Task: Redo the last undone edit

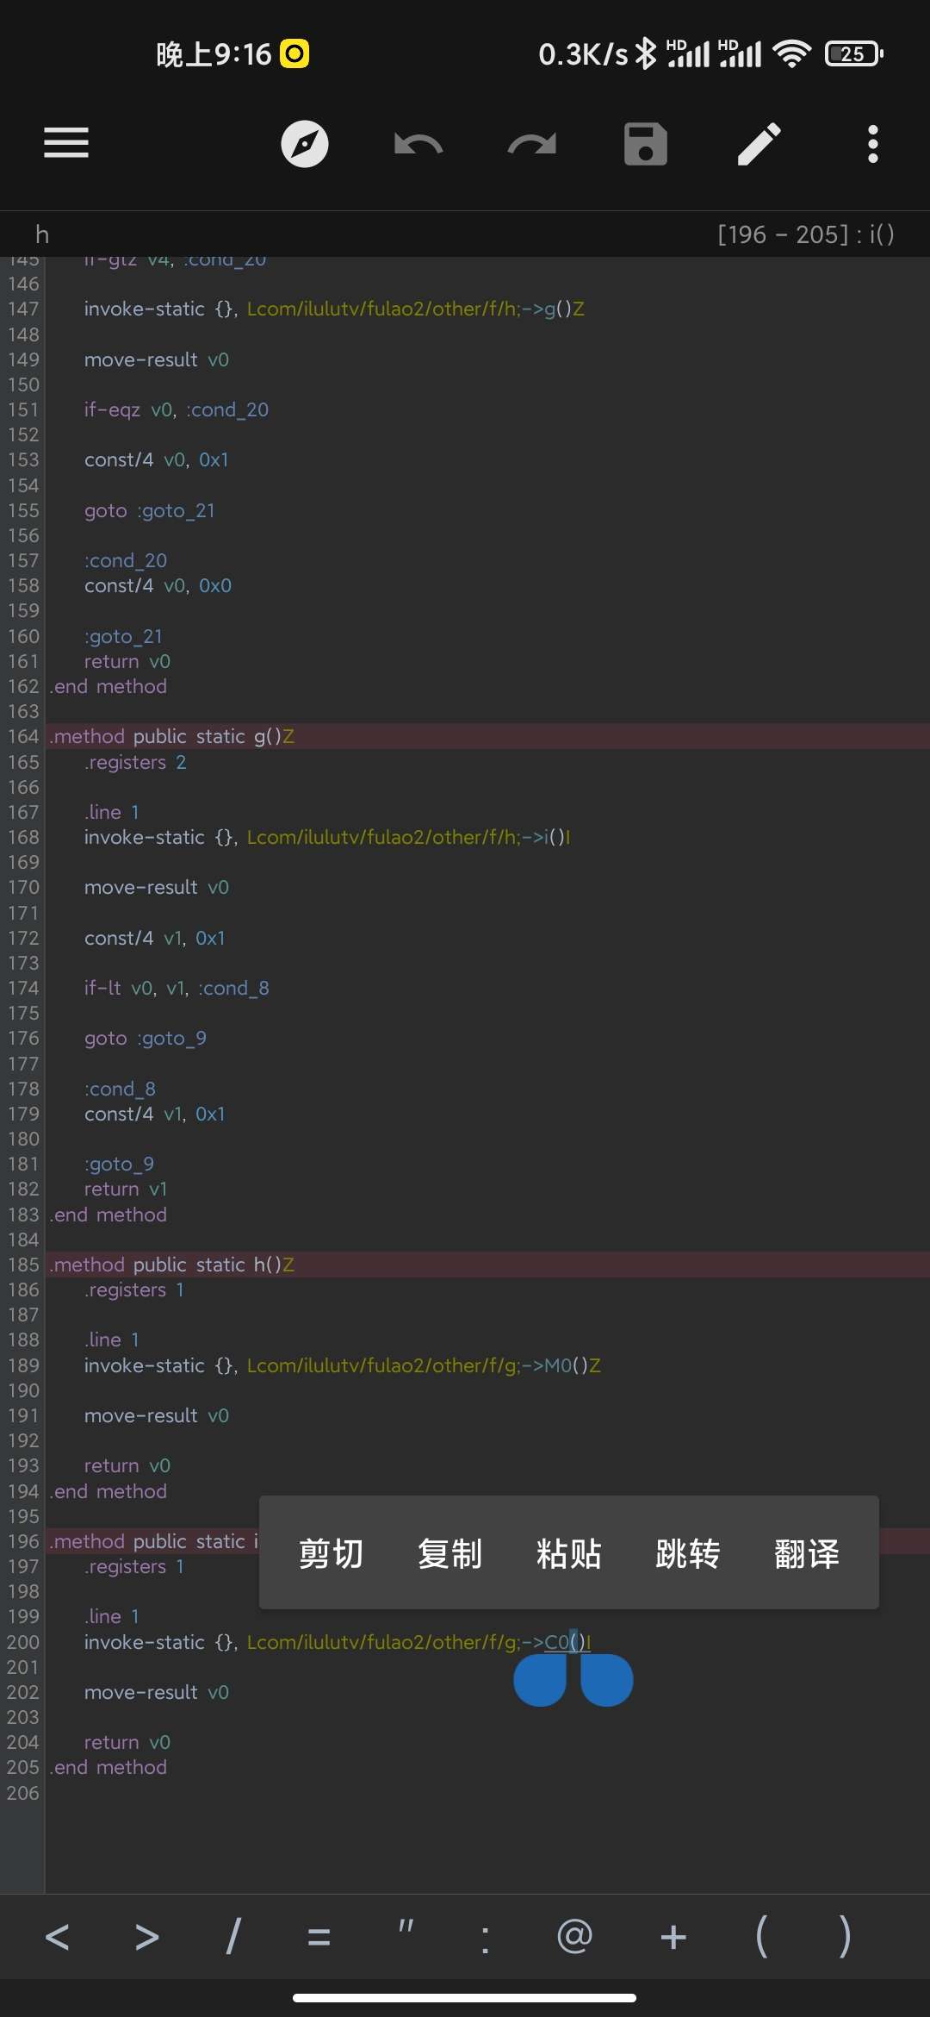Action: pos(531,144)
